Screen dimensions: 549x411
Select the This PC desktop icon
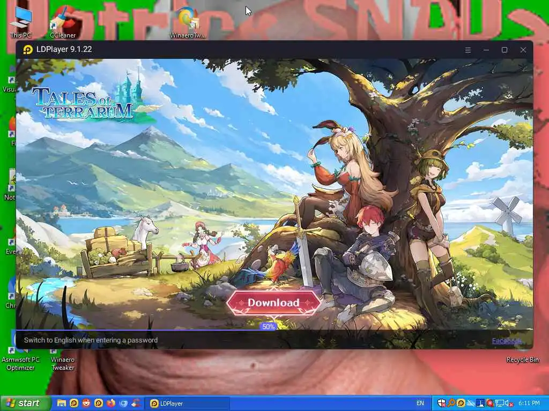coord(21,21)
